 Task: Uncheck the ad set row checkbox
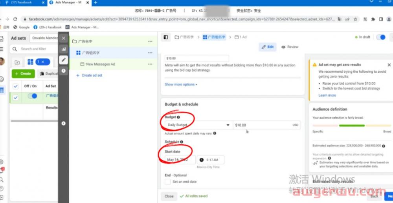pyautogui.click(x=16, y=98)
